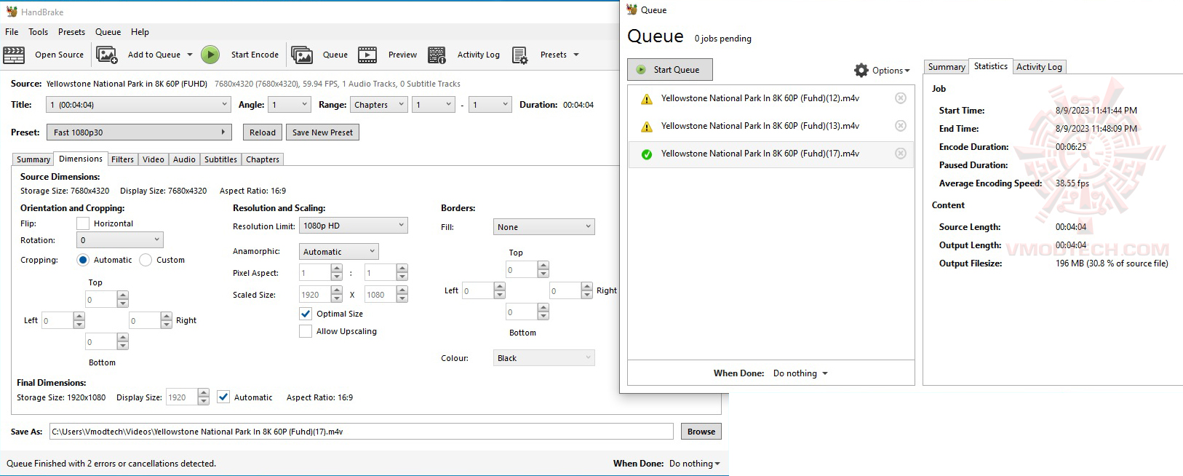Click the Preview filmstrip icon
1183x476 pixels.
click(x=367, y=55)
